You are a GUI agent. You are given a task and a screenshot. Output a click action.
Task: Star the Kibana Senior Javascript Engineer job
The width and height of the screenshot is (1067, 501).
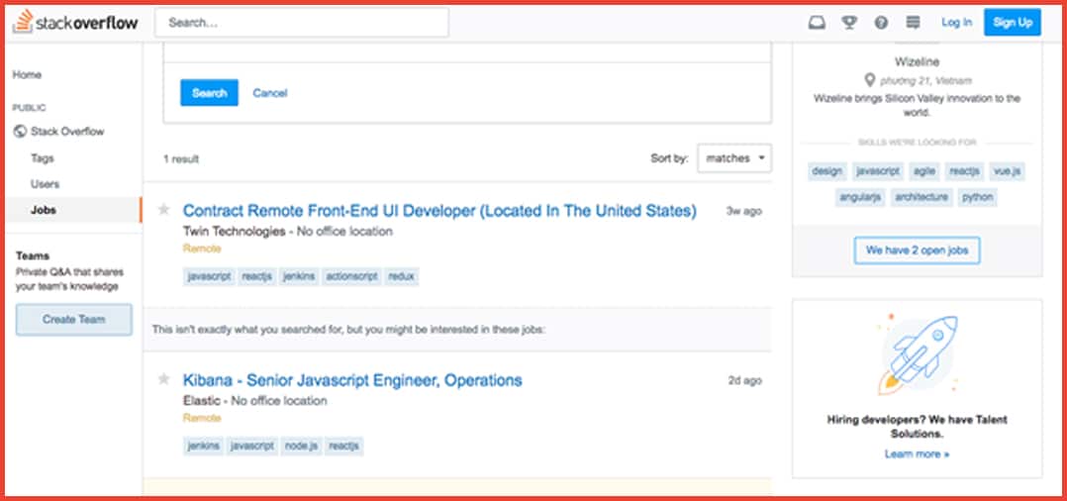(163, 379)
